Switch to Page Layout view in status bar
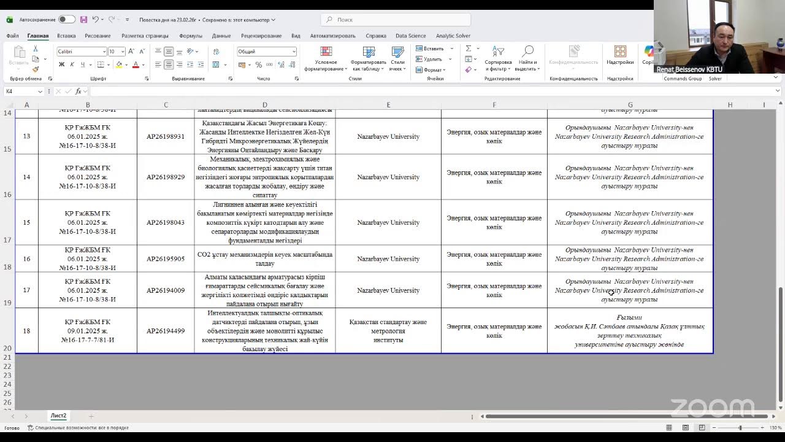This screenshot has width=785, height=442. tap(686, 427)
